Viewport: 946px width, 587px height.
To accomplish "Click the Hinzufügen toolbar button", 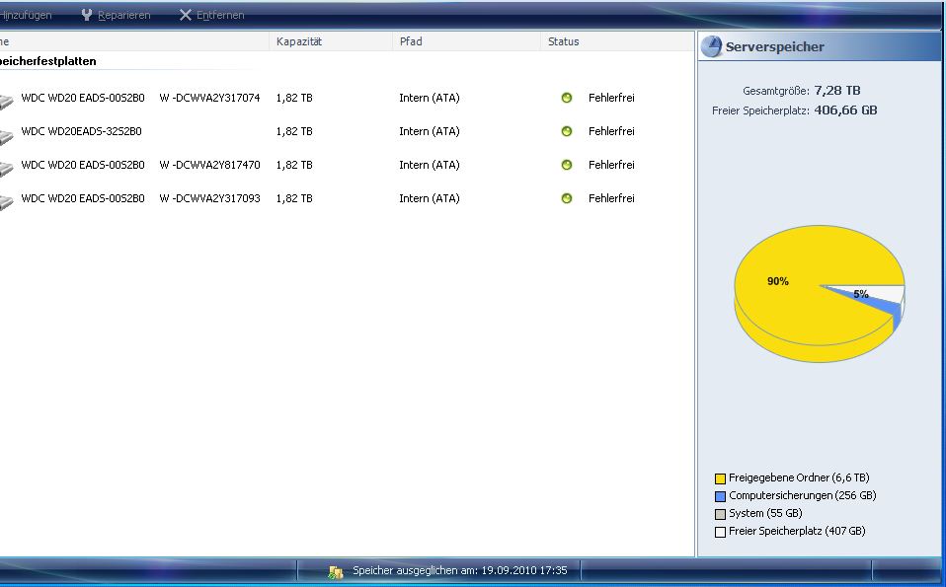I will [x=26, y=15].
